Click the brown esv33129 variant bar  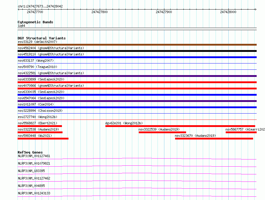137,45
